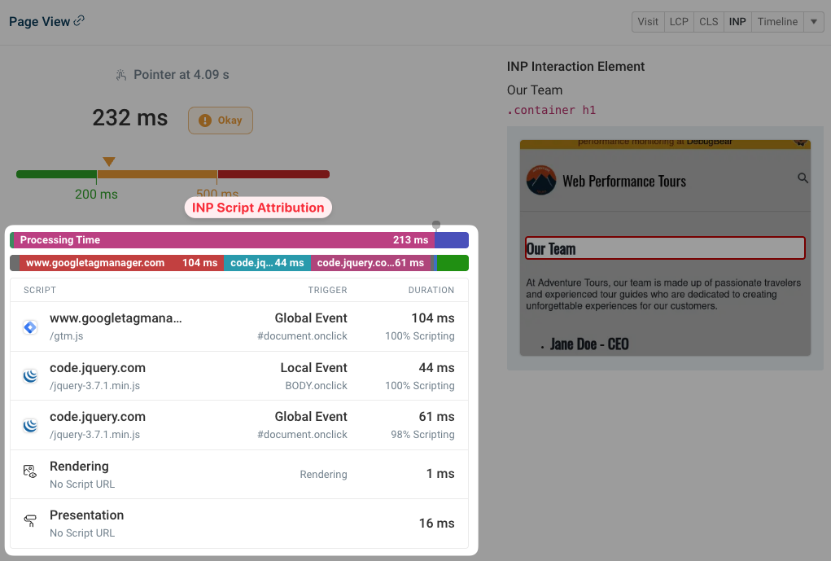Click the Web Performance Tours logo
831x561 pixels.
[x=541, y=180]
